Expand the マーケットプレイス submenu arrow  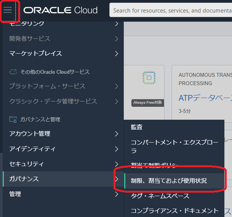pos(117,54)
